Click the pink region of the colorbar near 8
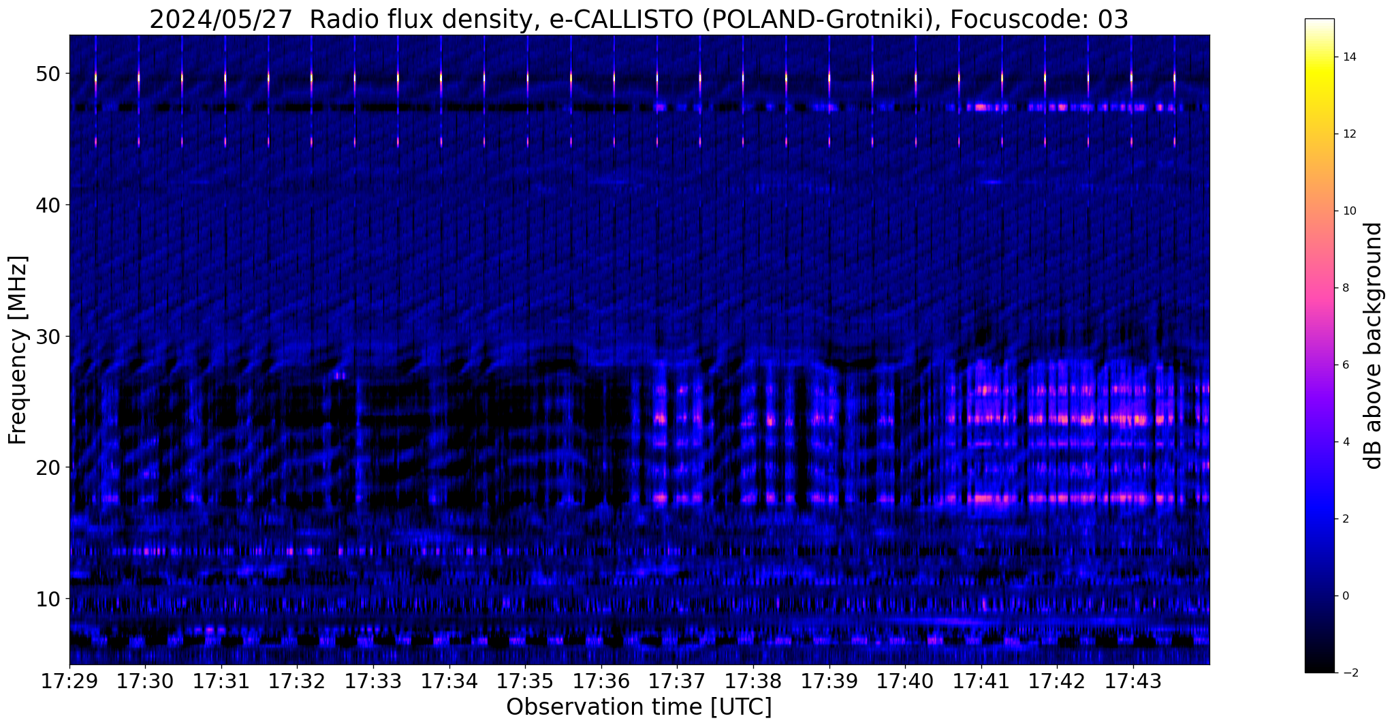Screen dimensions: 1394x727 click(x=1319, y=288)
